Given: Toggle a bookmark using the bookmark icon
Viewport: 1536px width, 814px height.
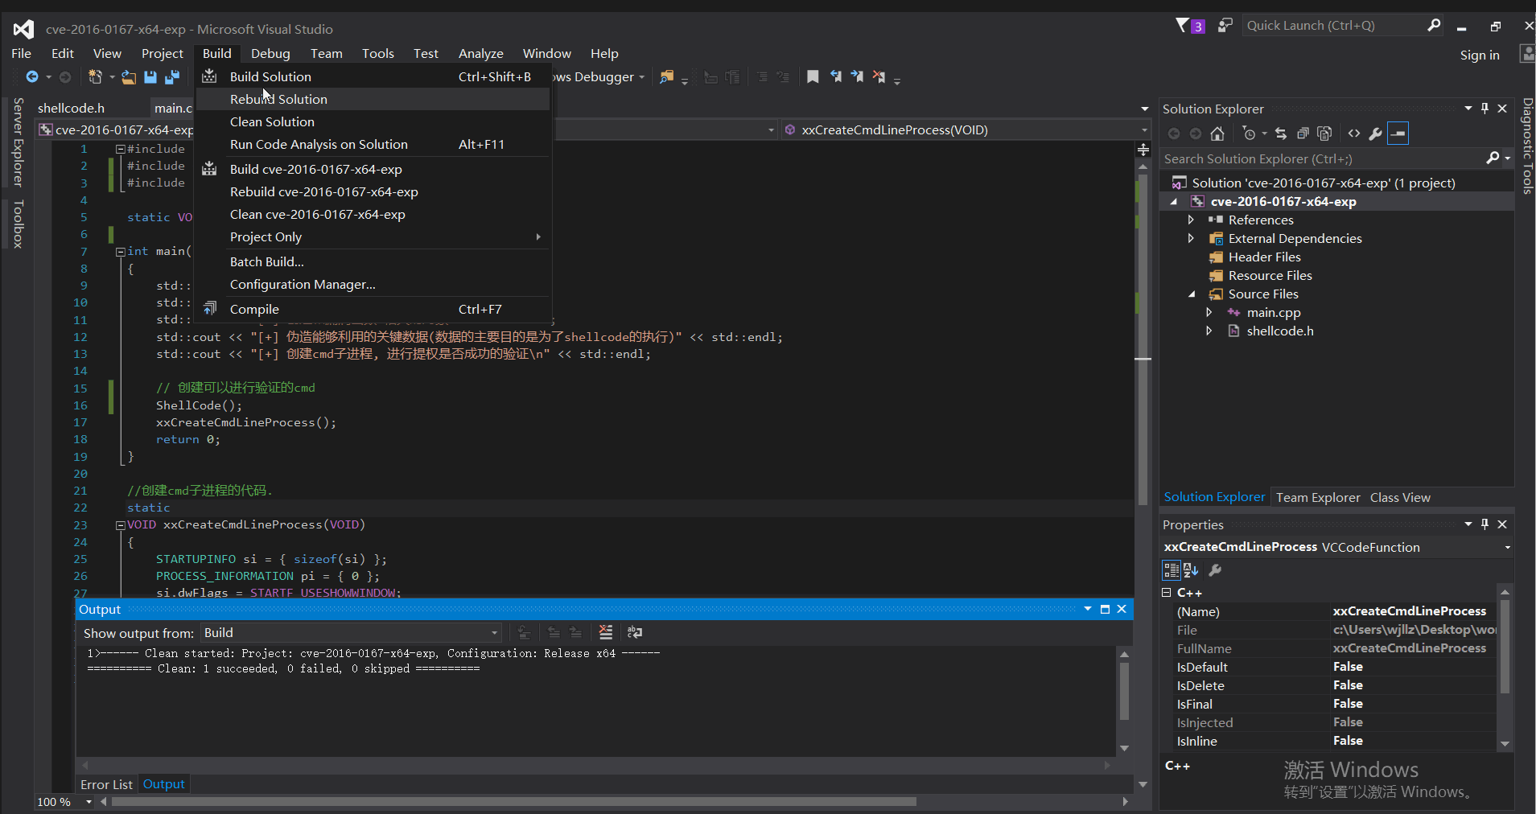Looking at the screenshot, I should [813, 77].
